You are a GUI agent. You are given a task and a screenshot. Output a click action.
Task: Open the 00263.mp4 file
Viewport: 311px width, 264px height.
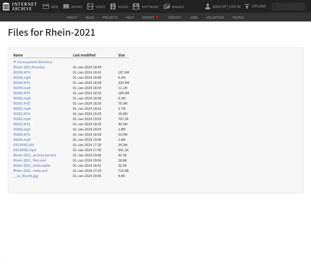tap(22, 129)
